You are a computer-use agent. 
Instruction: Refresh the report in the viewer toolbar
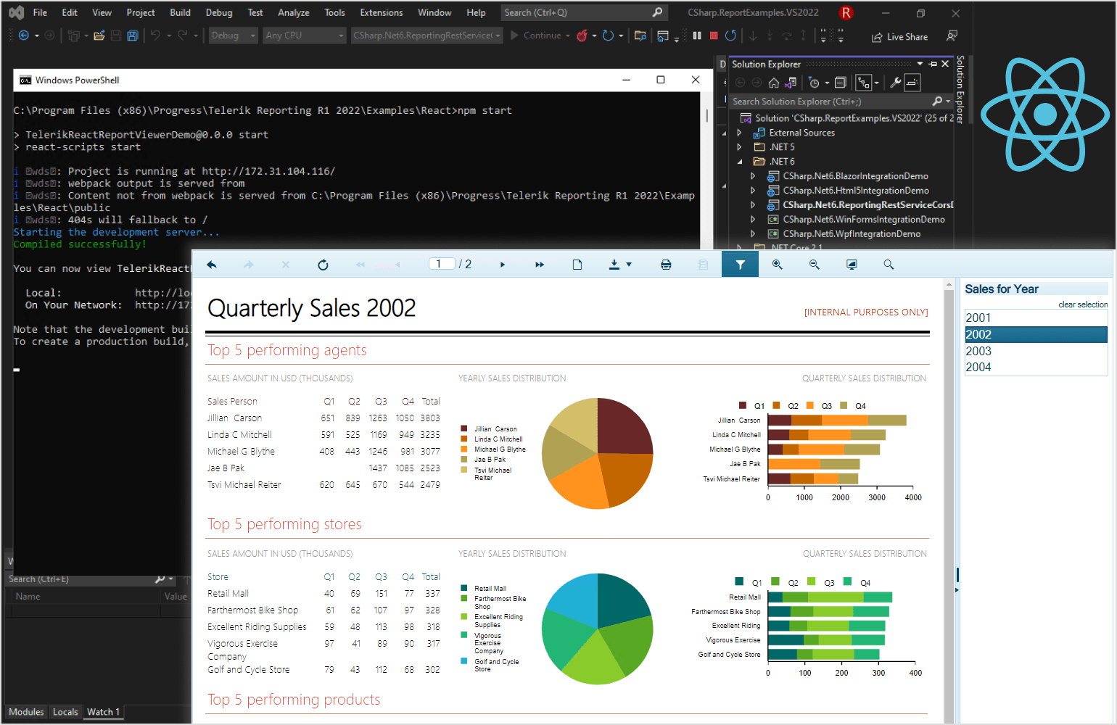click(x=323, y=265)
